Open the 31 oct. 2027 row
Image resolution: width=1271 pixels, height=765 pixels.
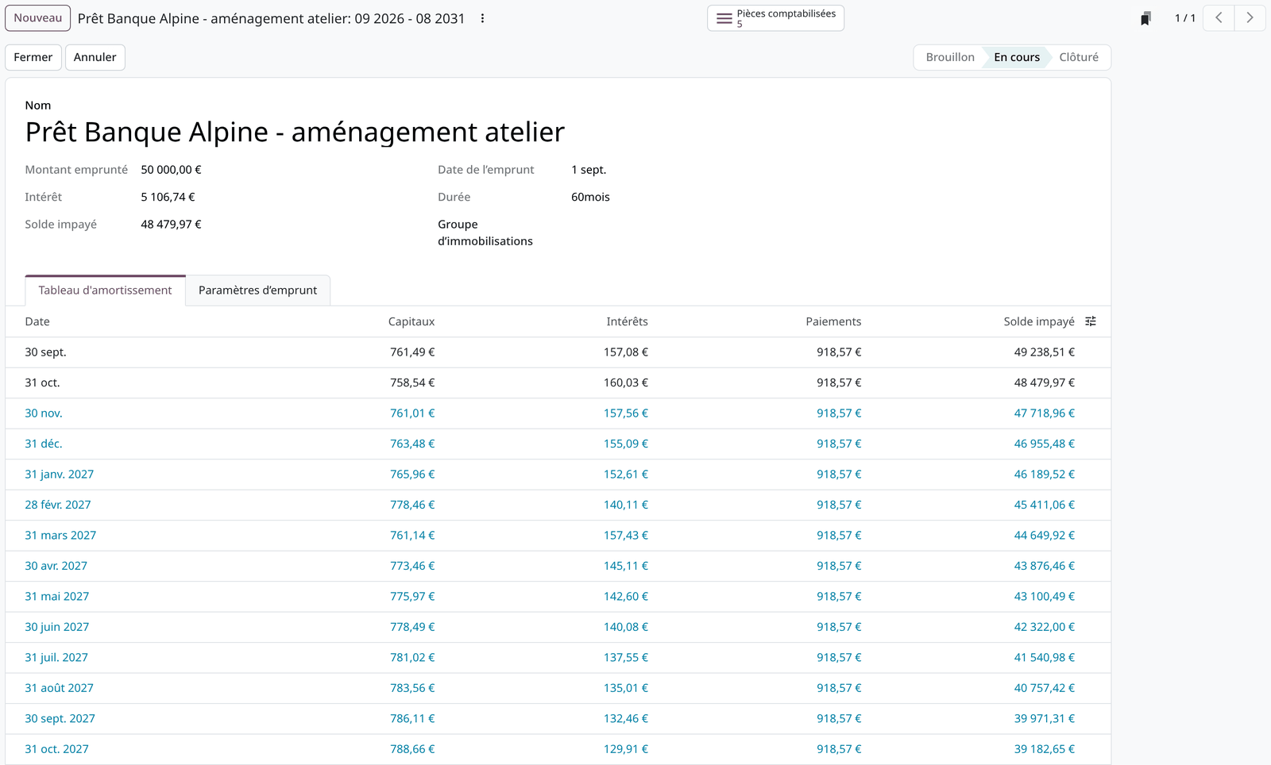pos(558,749)
